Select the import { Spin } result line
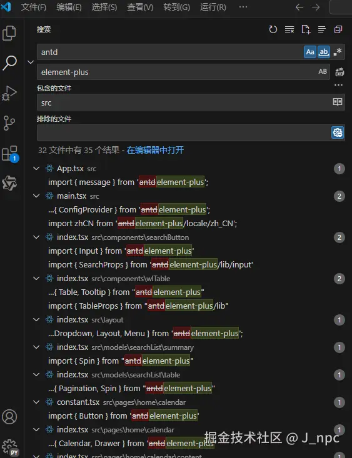 pos(187,361)
